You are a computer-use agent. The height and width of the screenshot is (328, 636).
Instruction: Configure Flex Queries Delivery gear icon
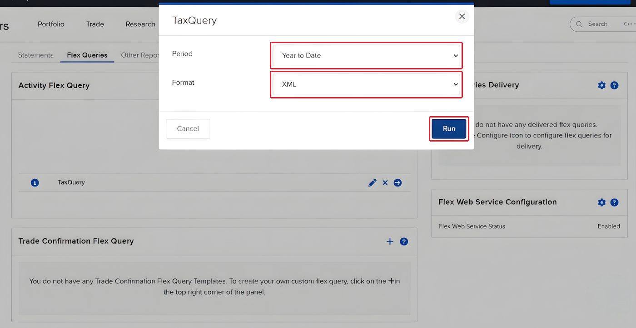(601, 85)
